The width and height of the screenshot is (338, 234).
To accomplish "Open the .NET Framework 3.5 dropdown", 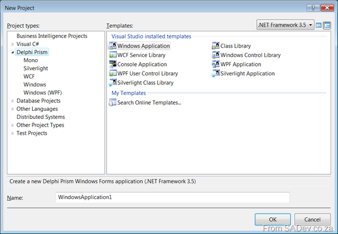I will [285, 25].
